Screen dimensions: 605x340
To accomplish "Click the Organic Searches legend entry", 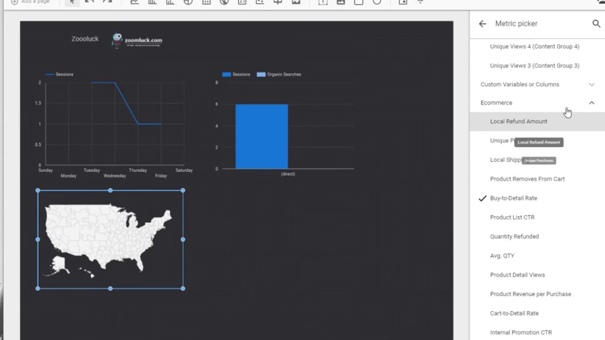I will tap(279, 75).
